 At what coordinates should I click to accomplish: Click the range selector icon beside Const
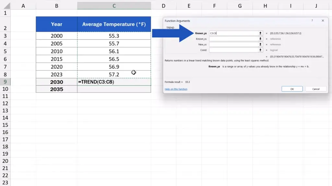(x=260, y=50)
